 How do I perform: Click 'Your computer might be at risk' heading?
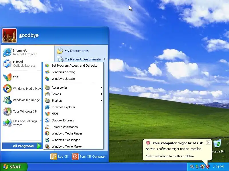point(178,143)
